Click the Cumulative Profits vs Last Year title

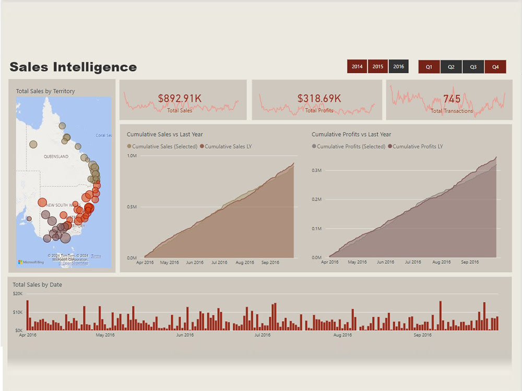pyautogui.click(x=351, y=135)
